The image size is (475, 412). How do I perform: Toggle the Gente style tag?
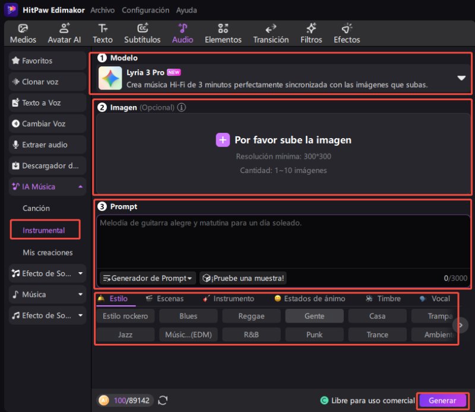pyautogui.click(x=315, y=316)
